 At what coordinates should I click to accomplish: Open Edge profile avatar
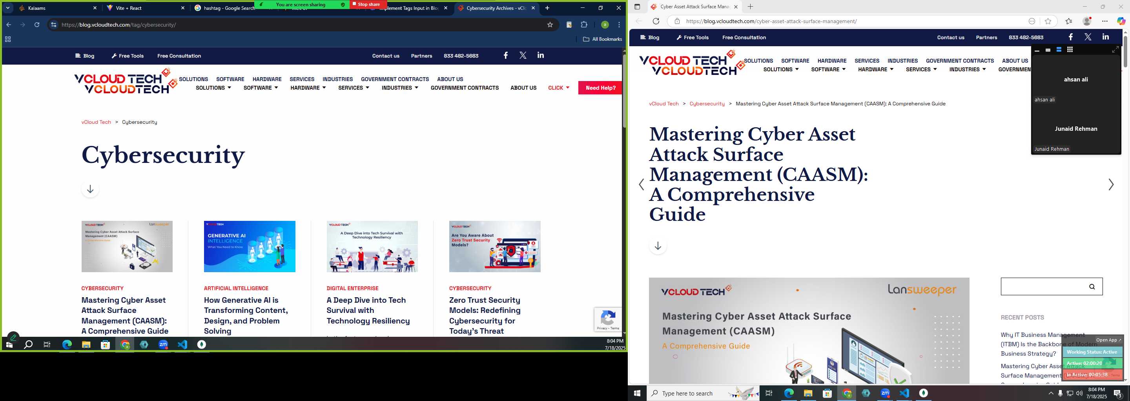1087,21
